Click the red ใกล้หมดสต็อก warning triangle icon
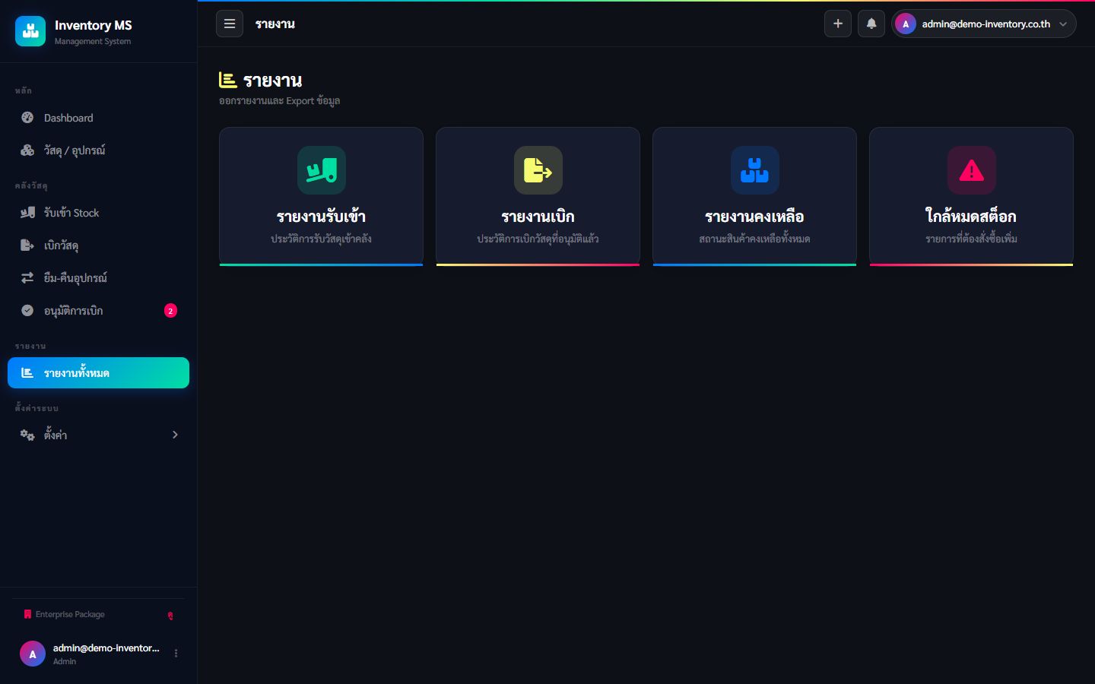The width and height of the screenshot is (1095, 684). (x=972, y=170)
